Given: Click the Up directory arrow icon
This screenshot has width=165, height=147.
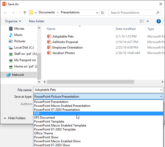Looking at the screenshot, I should (25, 13).
